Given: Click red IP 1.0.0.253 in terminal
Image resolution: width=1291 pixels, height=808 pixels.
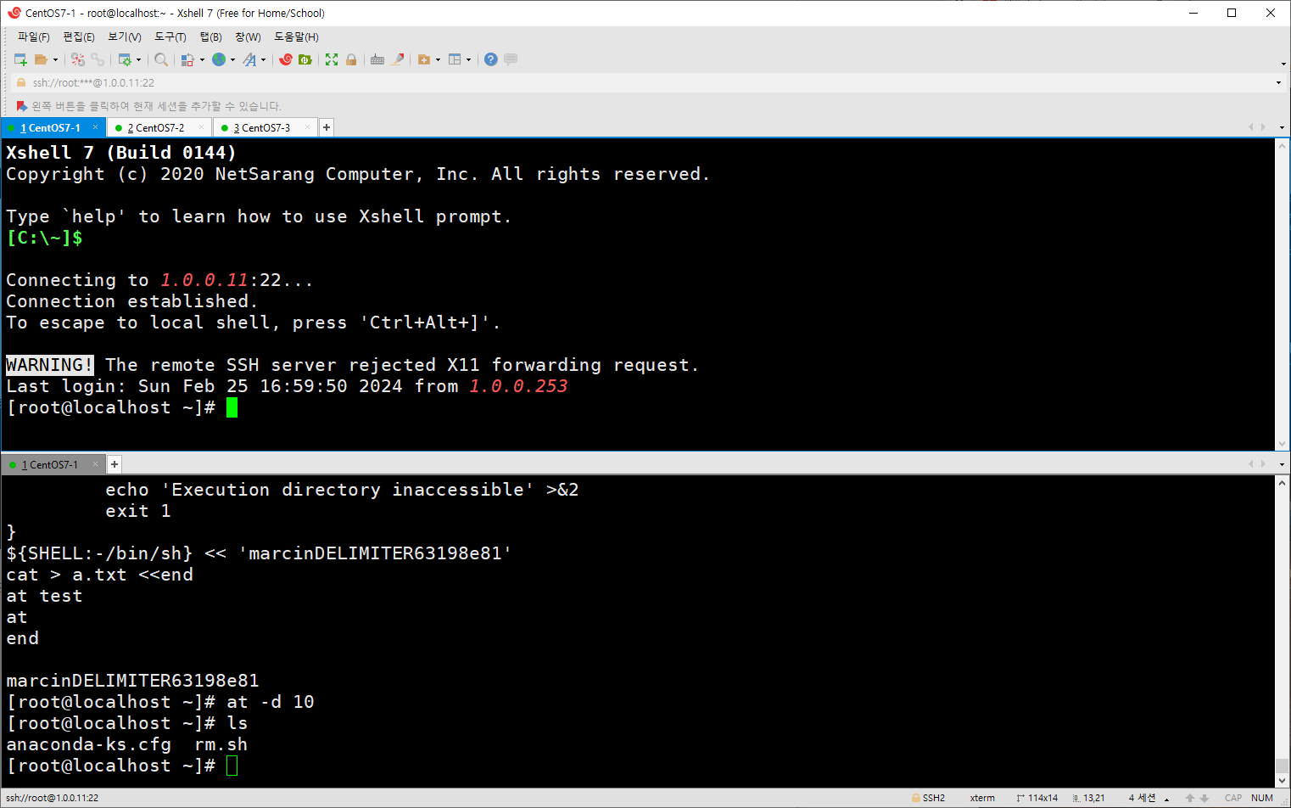Looking at the screenshot, I should pos(518,386).
